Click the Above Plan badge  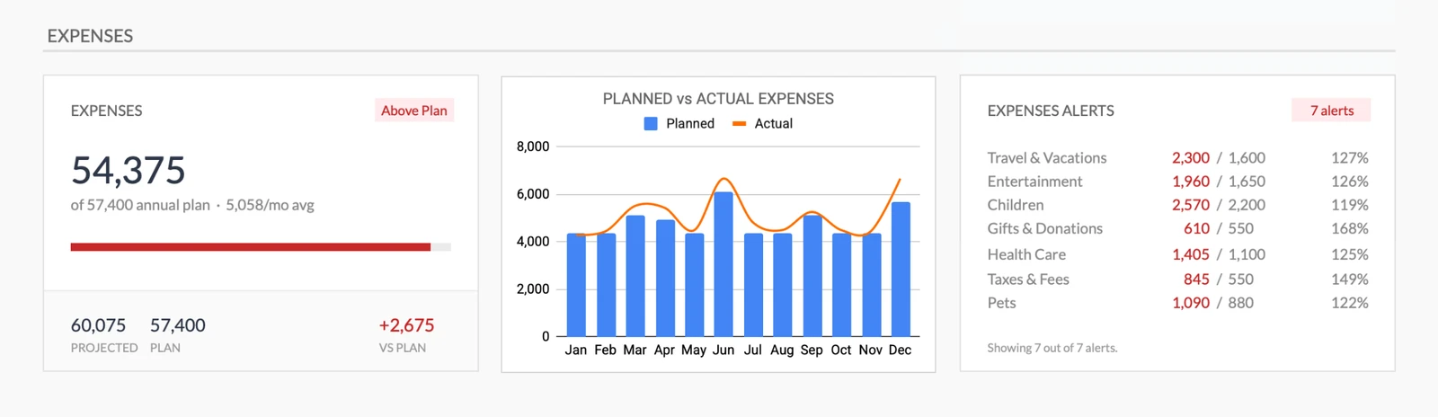413,111
